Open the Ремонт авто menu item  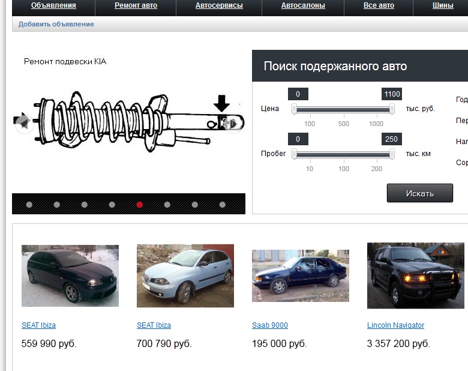136,5
